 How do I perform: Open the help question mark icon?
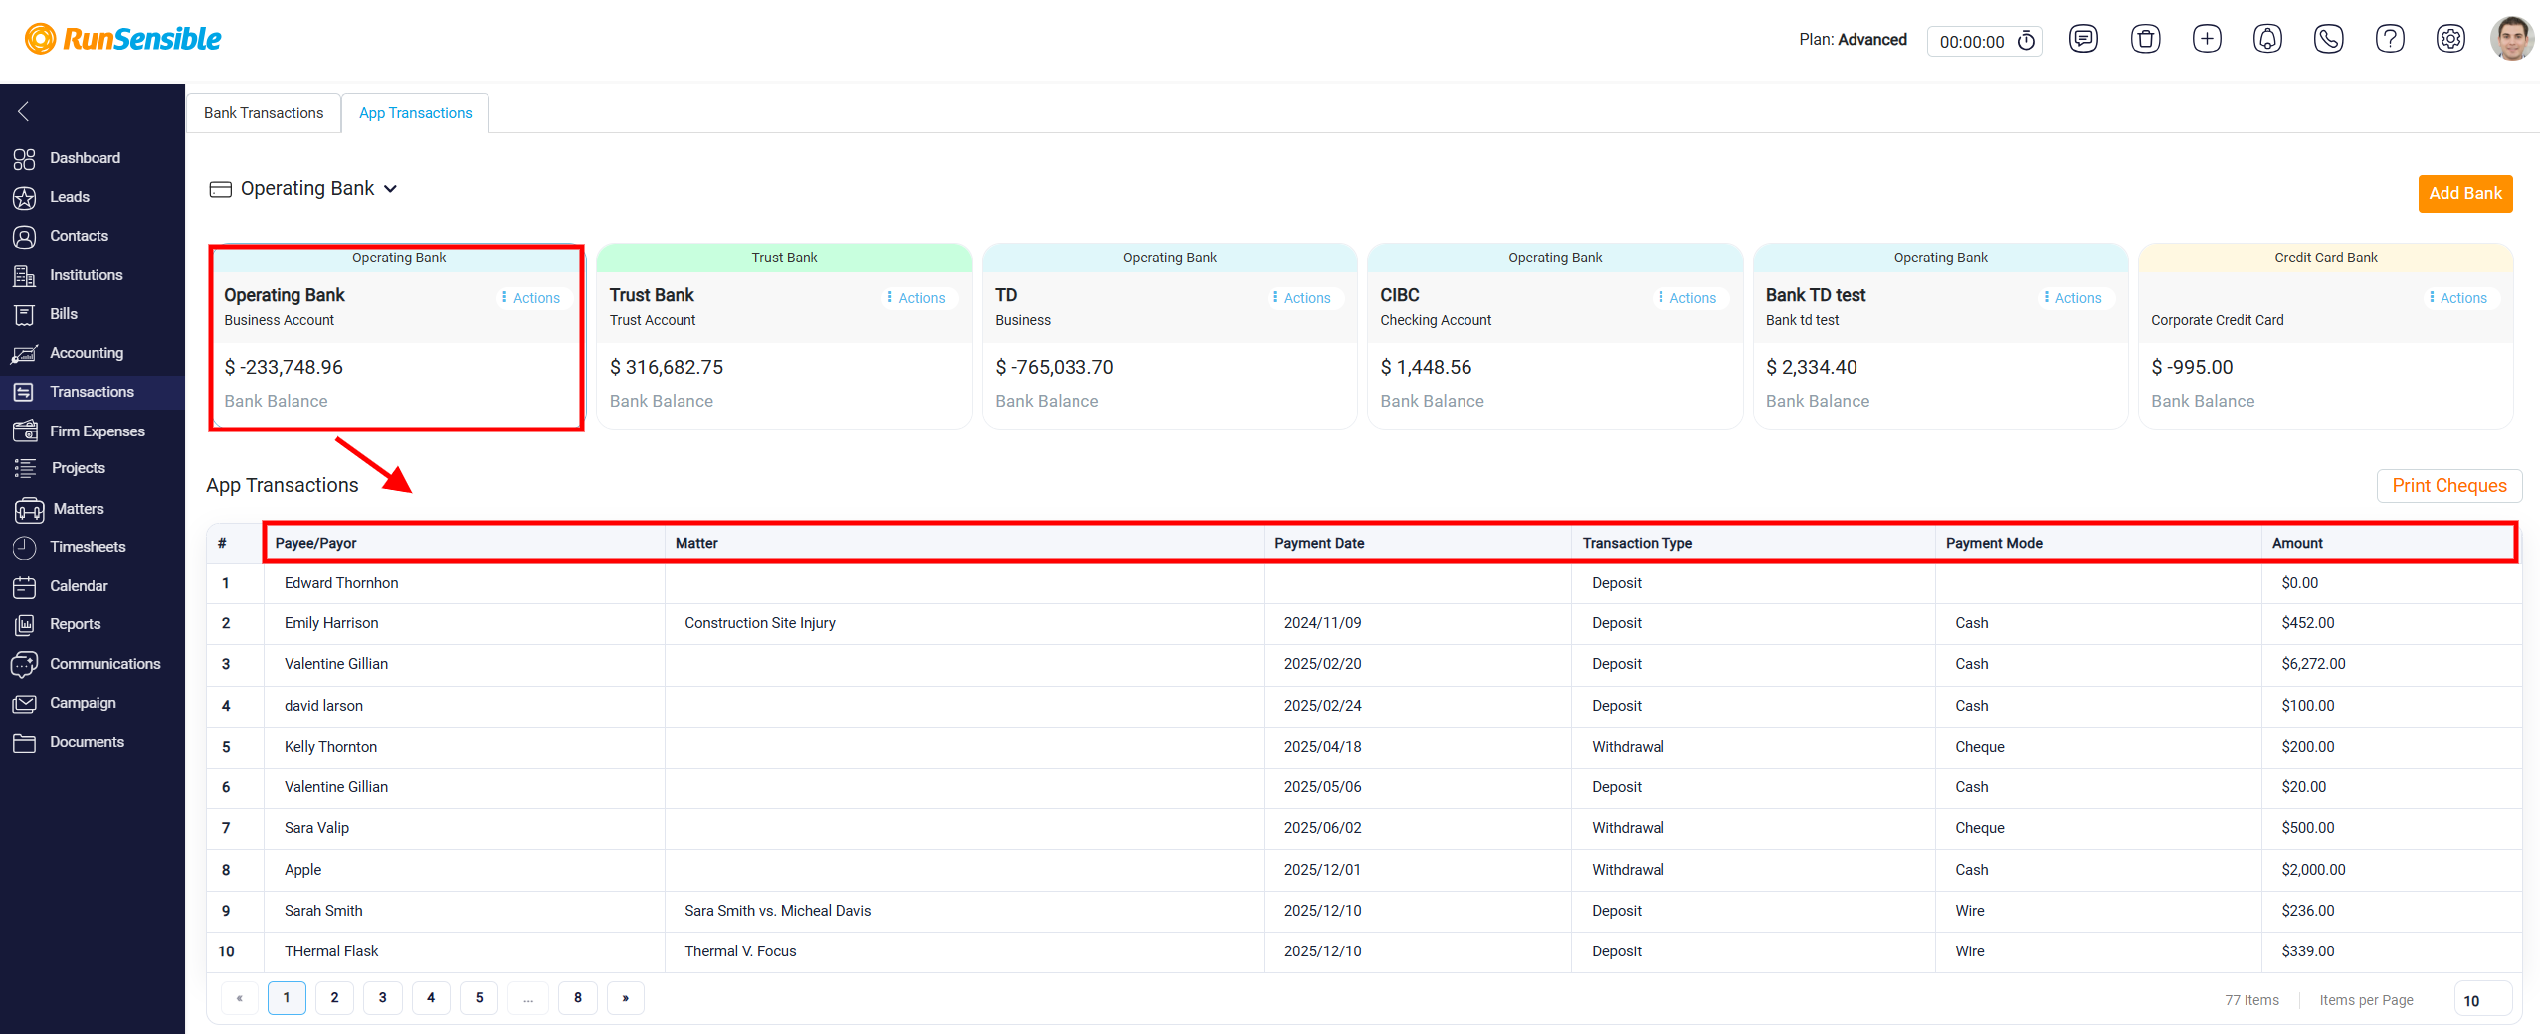pos(2390,39)
